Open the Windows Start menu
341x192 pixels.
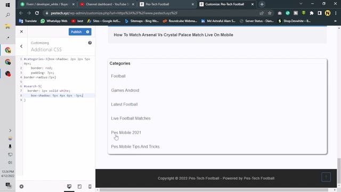[7, 5]
